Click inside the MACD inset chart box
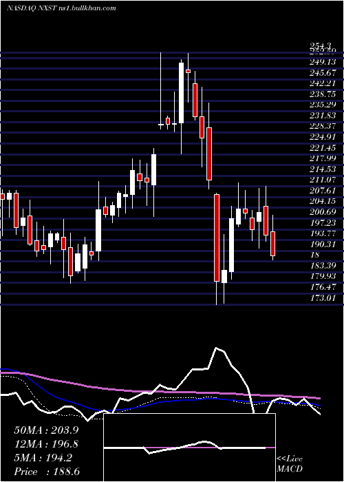The height and width of the screenshot is (482, 344). tap(189, 448)
